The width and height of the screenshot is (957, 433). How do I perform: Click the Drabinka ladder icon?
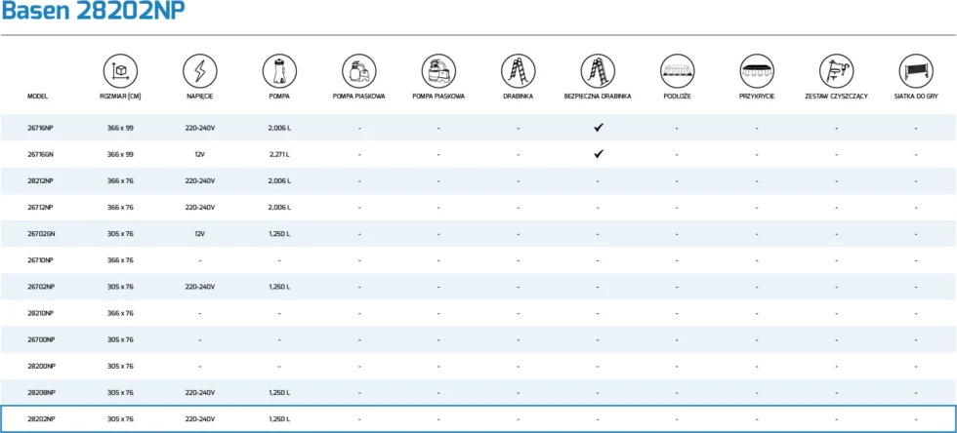point(519,71)
